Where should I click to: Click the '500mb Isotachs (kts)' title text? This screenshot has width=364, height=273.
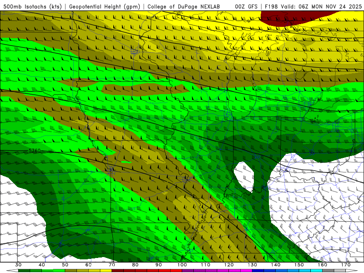click(32, 6)
